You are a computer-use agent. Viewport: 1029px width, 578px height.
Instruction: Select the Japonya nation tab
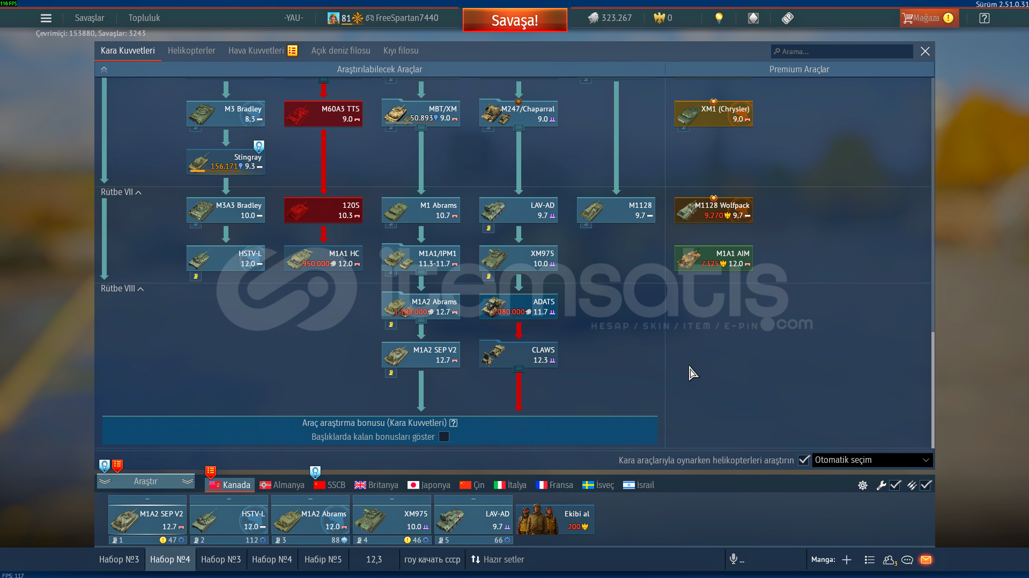pyautogui.click(x=429, y=485)
